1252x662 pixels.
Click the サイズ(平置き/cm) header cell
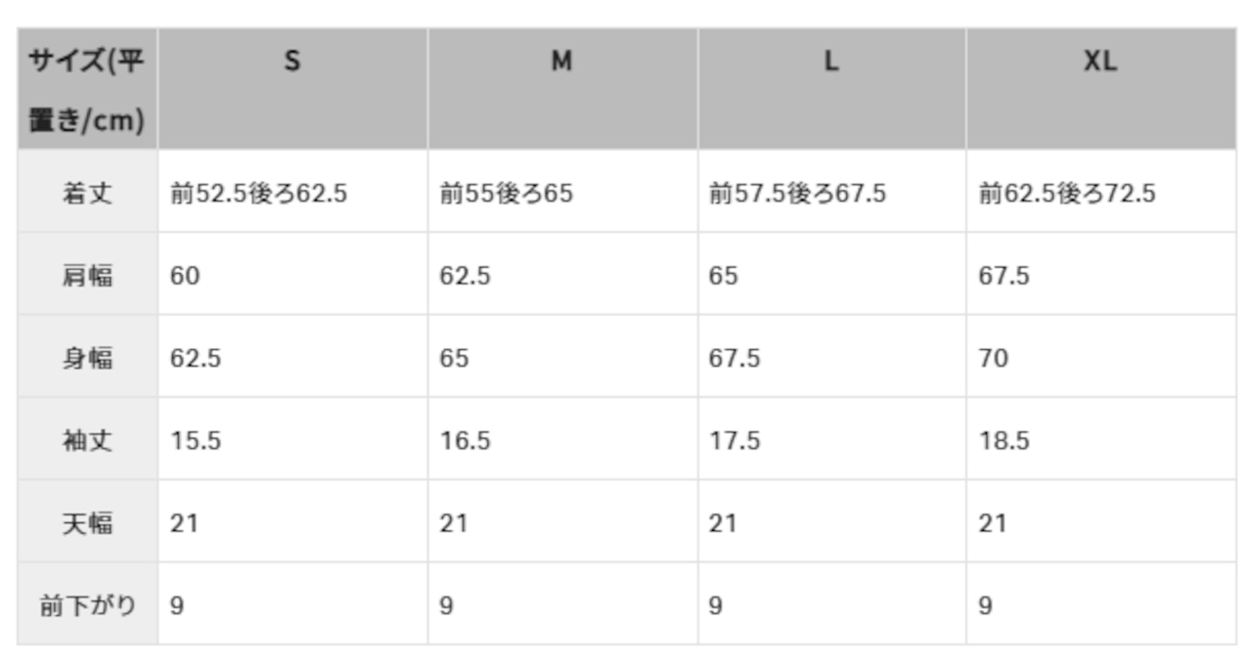87,89
